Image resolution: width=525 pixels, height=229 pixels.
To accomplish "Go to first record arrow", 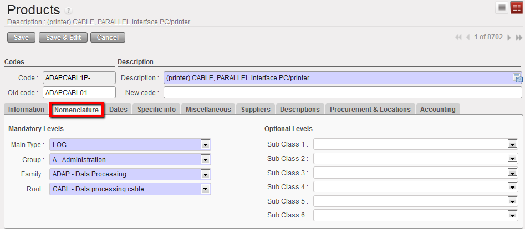I will (x=458, y=37).
